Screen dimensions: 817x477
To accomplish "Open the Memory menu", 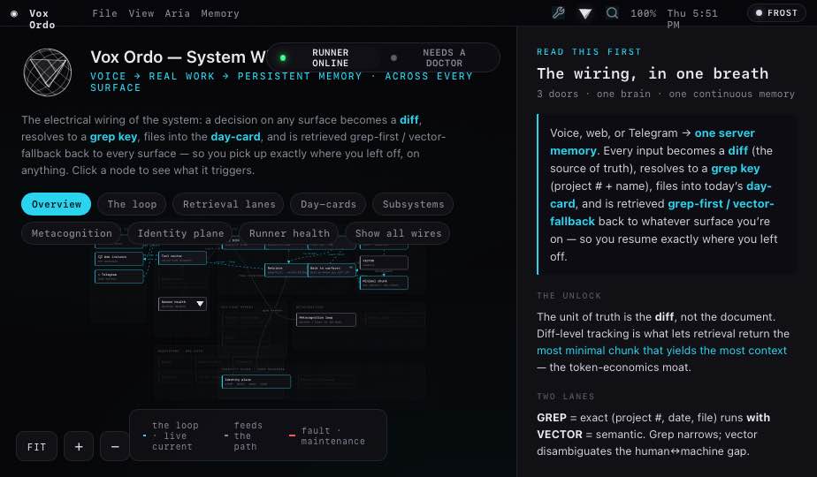I will (220, 13).
